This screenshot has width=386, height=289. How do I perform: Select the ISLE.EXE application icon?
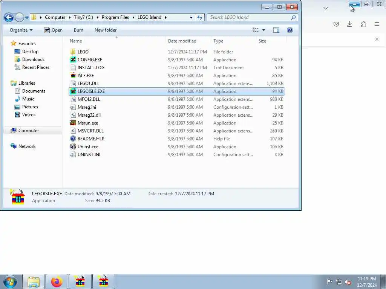(73, 75)
